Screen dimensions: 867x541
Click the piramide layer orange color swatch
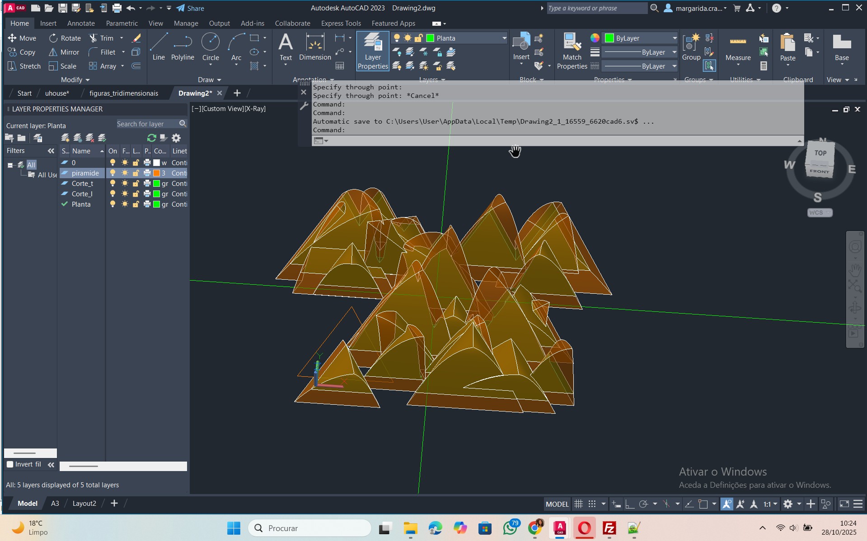[156, 173]
